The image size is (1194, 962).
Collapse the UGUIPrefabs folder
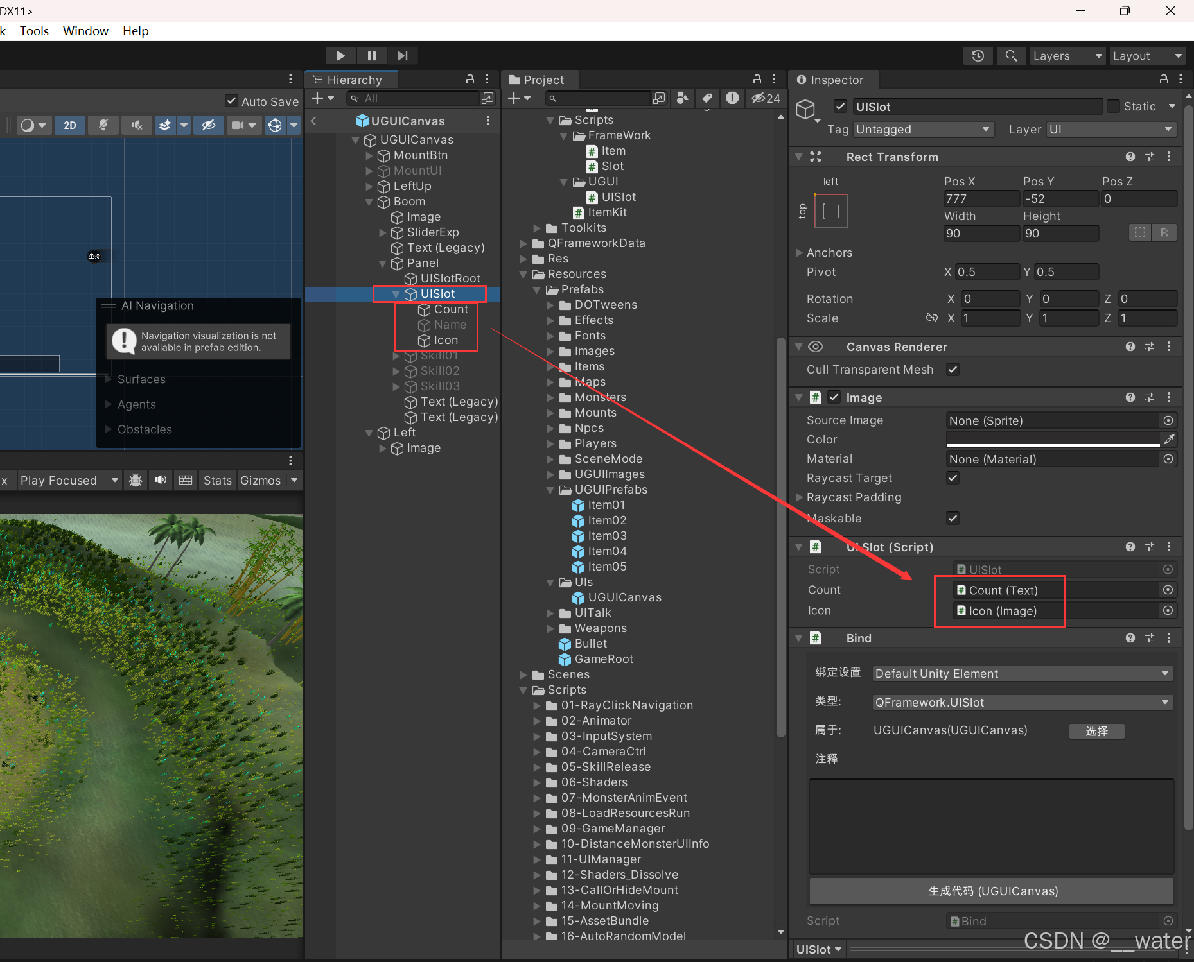click(550, 490)
